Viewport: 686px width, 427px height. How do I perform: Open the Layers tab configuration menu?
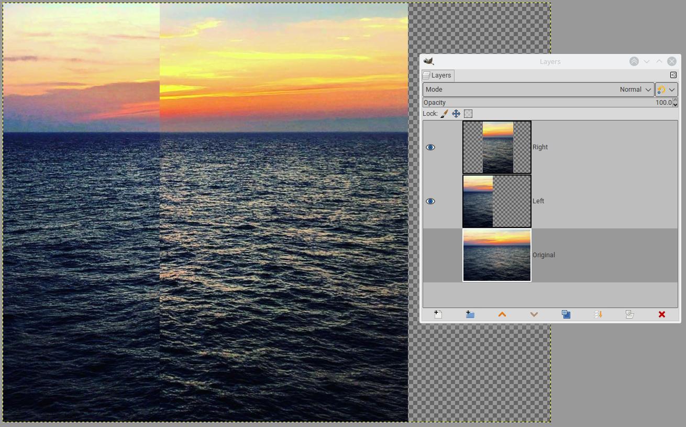coord(673,75)
